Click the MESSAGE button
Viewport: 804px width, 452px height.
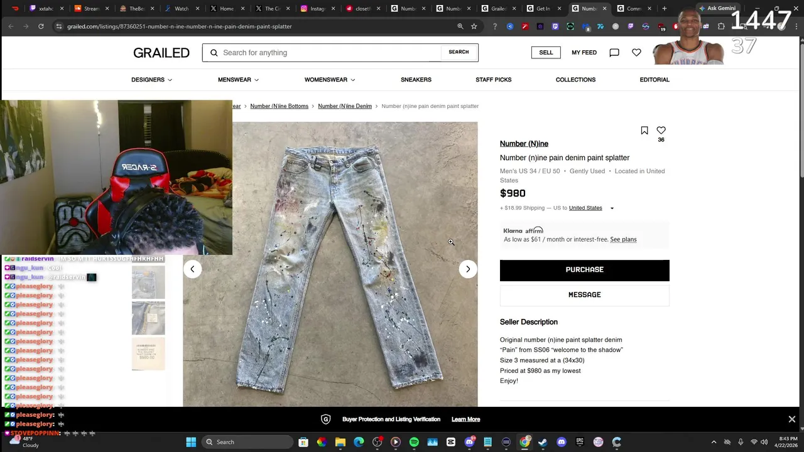pyautogui.click(x=584, y=295)
